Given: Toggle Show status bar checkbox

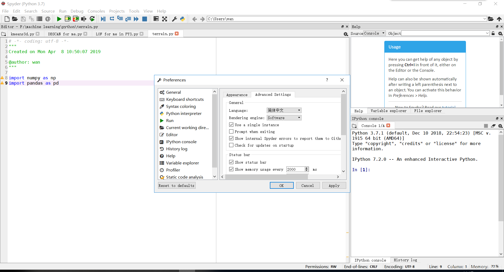Looking at the screenshot, I should [x=231, y=162].
